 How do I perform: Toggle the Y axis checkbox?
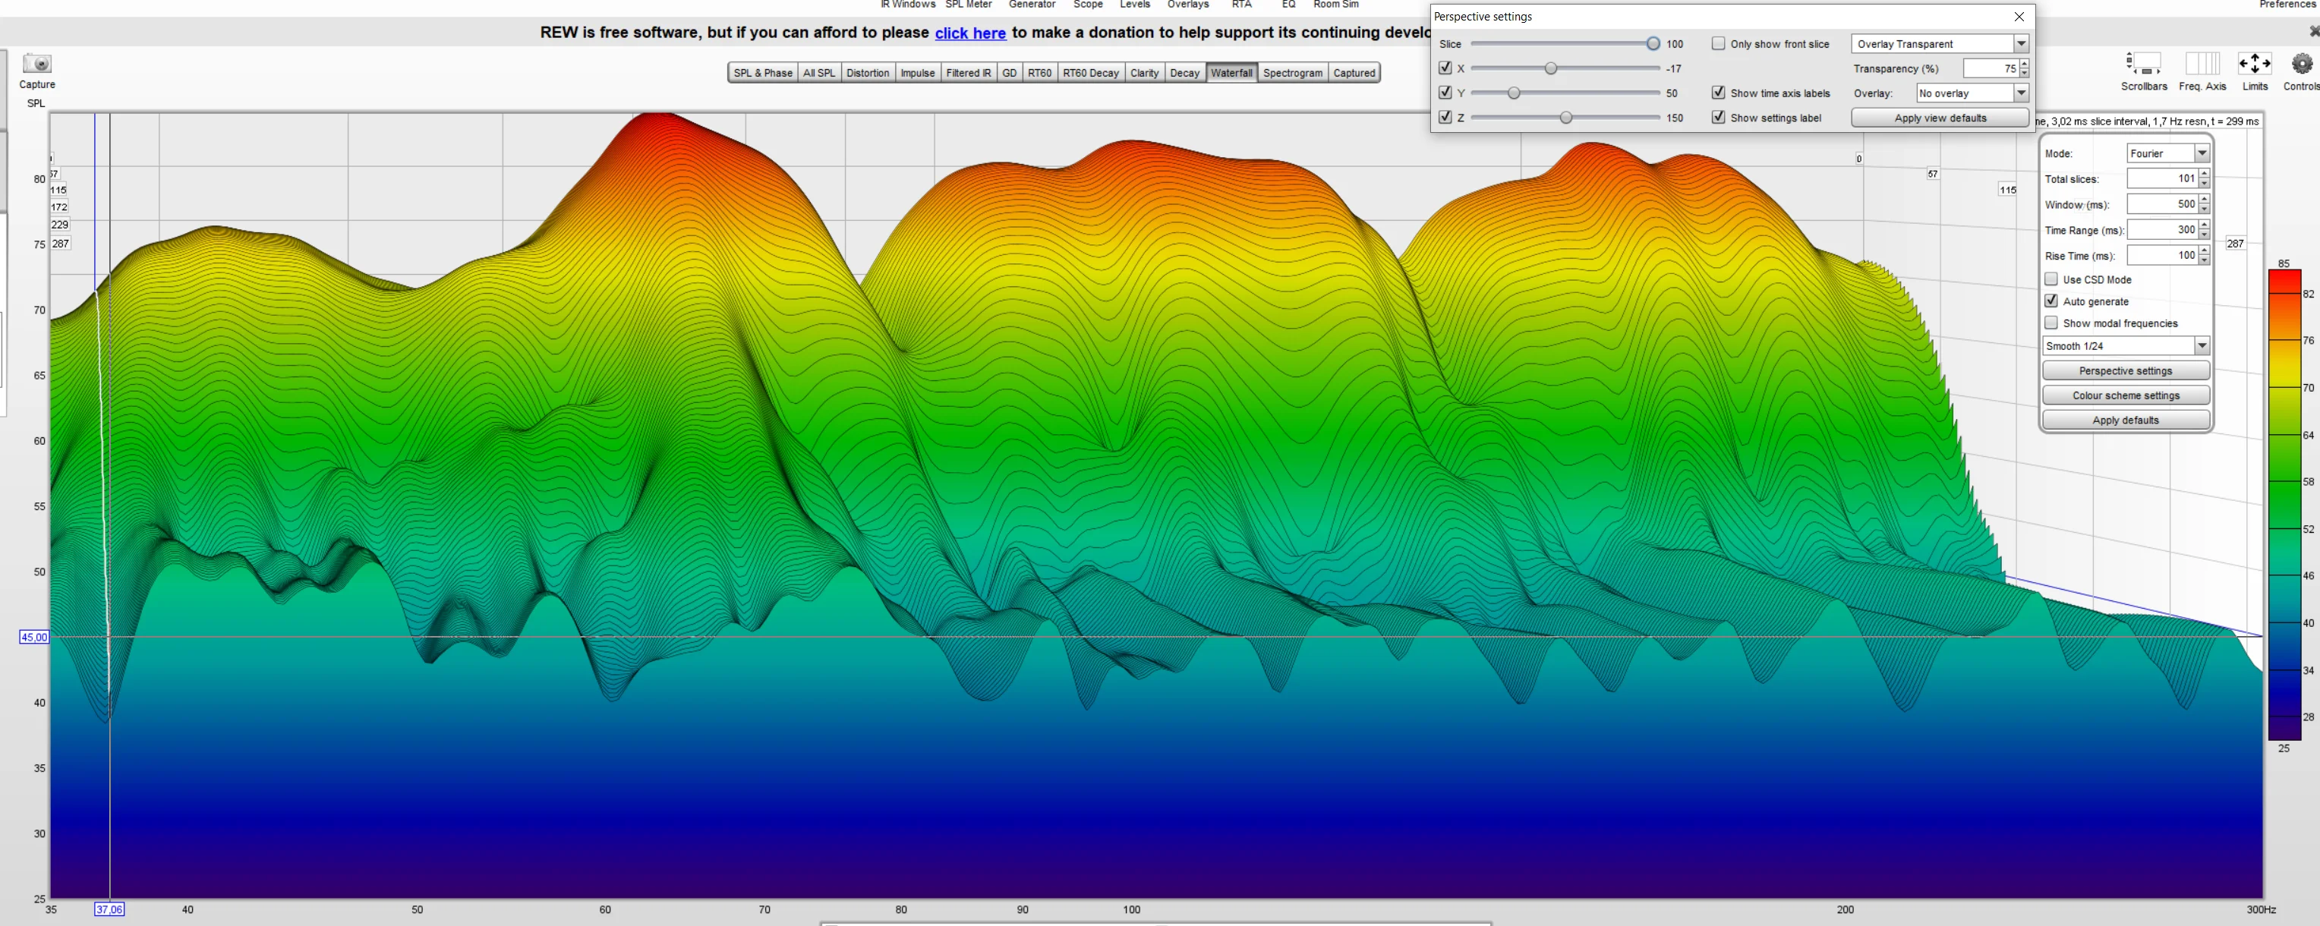pos(1445,92)
